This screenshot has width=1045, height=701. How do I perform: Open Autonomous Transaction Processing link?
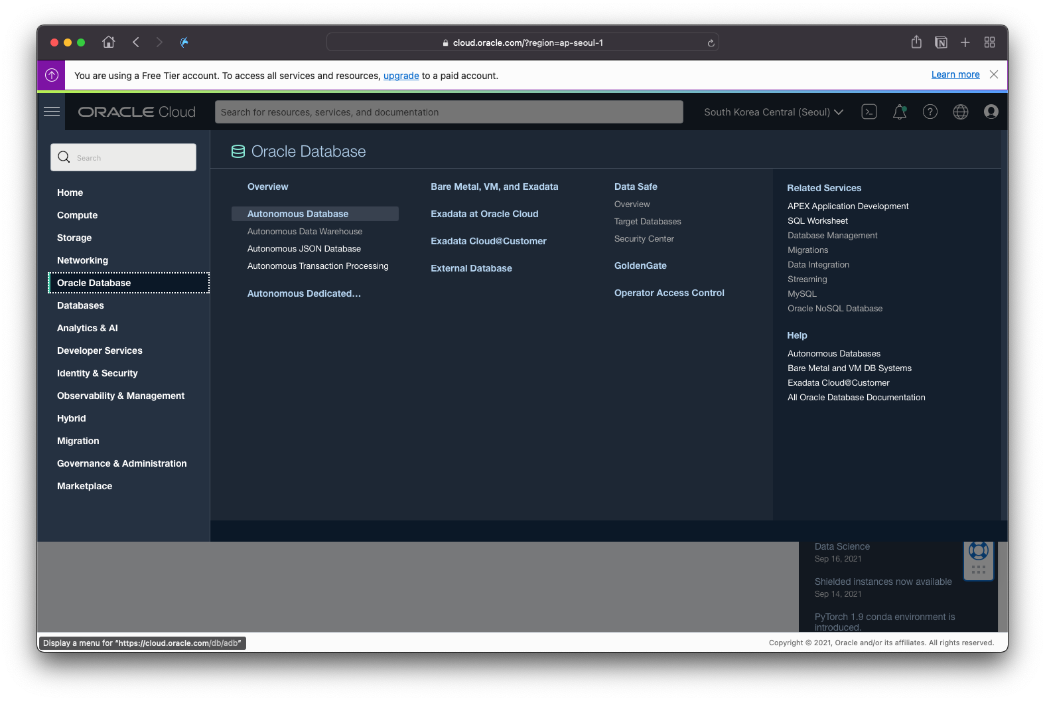point(318,266)
